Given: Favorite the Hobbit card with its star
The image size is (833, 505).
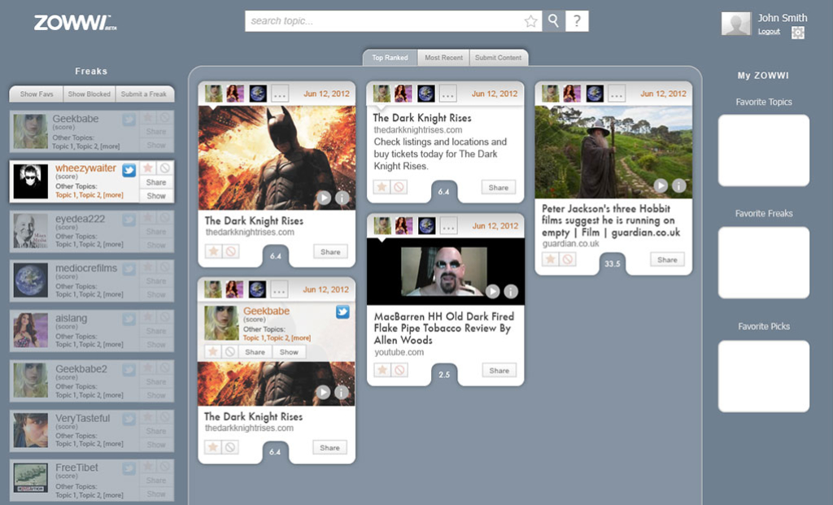Looking at the screenshot, I should (551, 259).
